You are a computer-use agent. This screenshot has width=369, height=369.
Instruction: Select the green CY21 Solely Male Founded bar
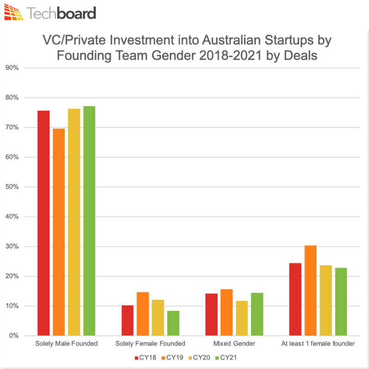pos(89,221)
